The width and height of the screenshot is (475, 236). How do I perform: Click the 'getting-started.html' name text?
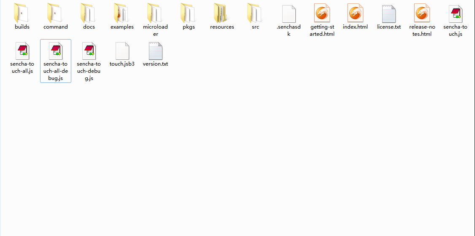(322, 31)
